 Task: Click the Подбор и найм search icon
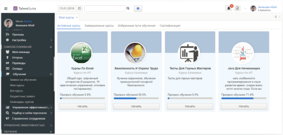tap(8, 113)
